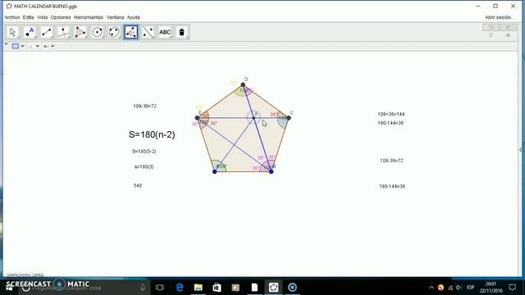Toggle the axes/grid view box button

click(16, 46)
